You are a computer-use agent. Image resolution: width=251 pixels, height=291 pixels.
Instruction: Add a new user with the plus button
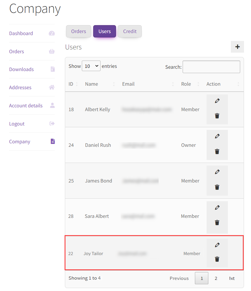point(237,47)
